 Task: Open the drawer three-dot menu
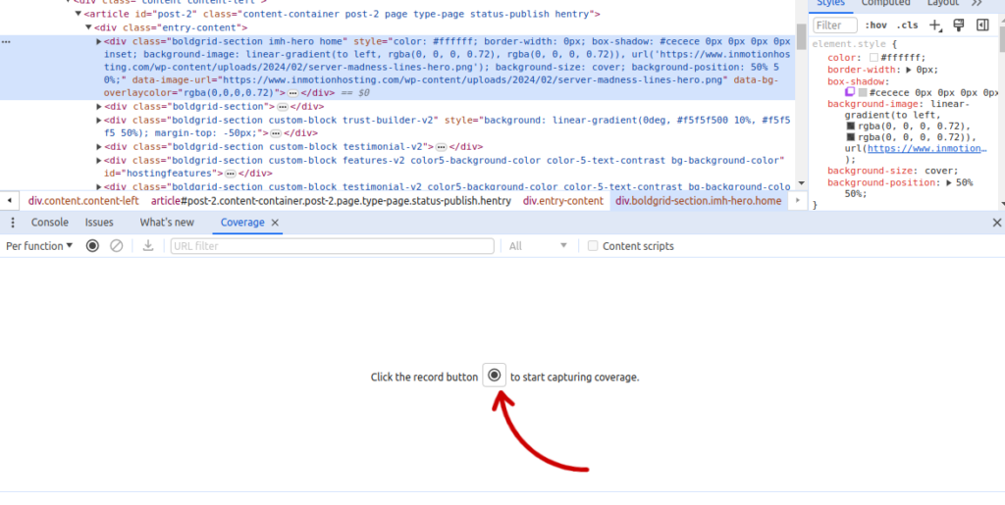[13, 223]
